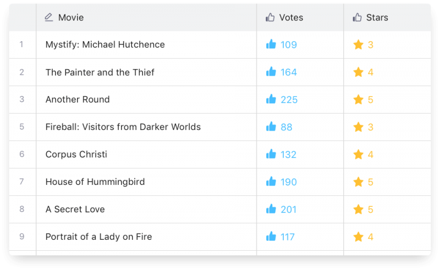Click the Corpus Christi movie cell
This screenshot has width=440, height=270.
[76, 154]
